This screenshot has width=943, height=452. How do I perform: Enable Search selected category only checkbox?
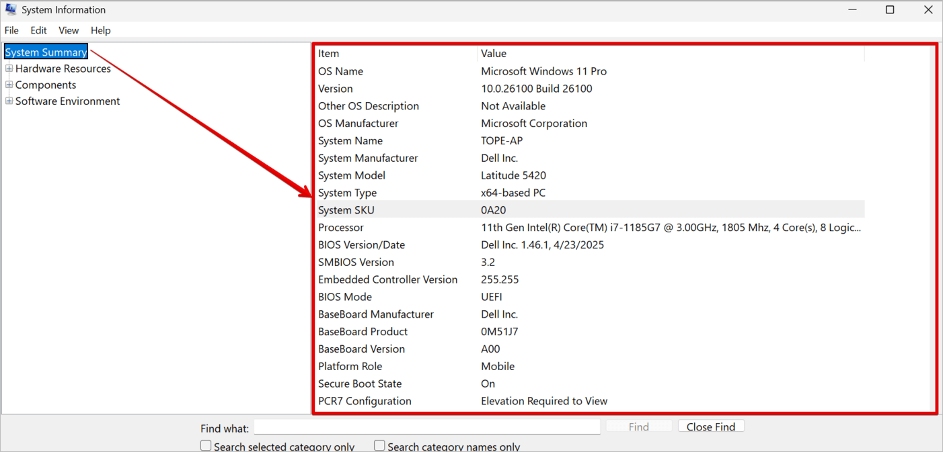tap(206, 445)
